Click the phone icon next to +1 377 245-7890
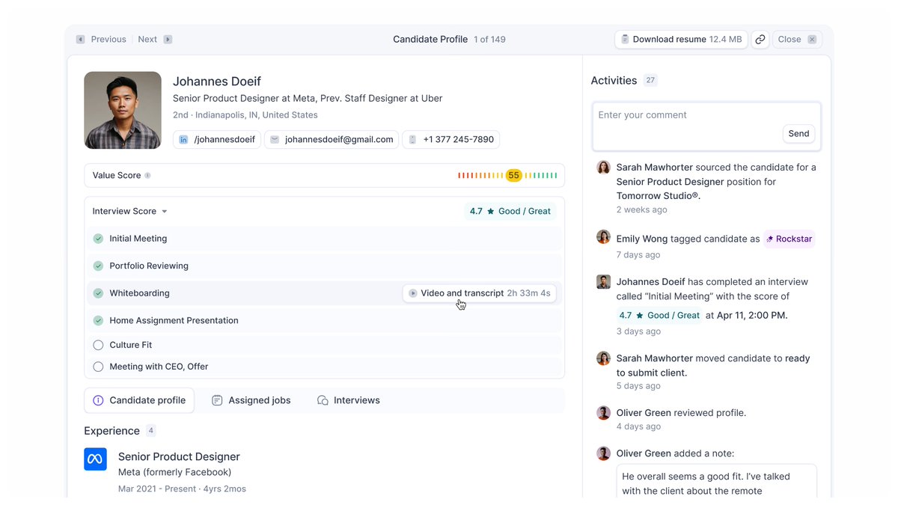Image resolution: width=898 pixels, height=505 pixels. tap(412, 139)
